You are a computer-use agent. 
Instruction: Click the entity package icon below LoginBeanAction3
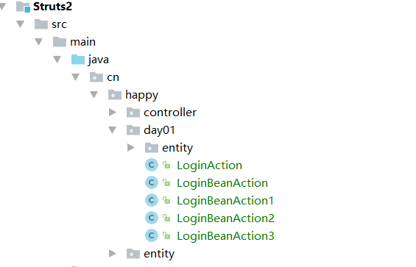point(133,254)
